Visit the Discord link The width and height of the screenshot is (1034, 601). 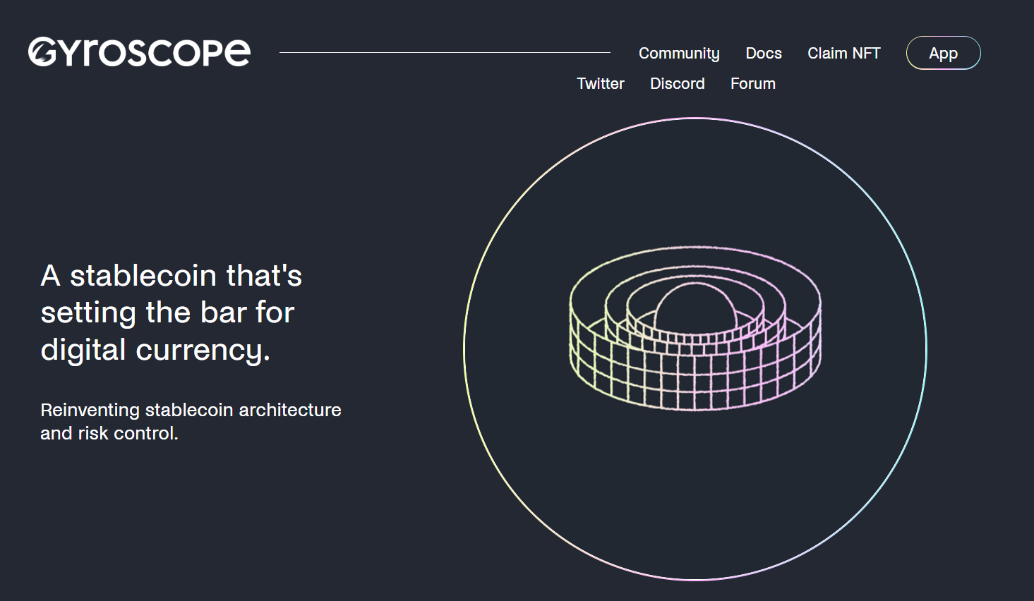click(677, 84)
